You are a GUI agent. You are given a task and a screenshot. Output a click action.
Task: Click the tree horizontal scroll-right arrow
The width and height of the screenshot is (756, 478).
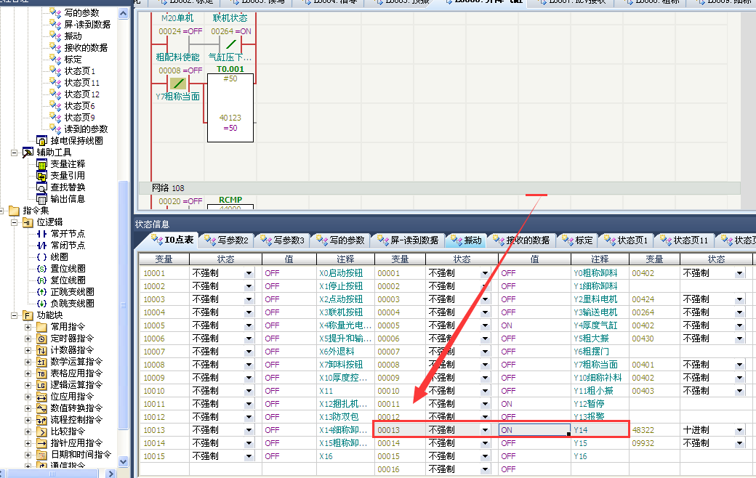coord(111,474)
